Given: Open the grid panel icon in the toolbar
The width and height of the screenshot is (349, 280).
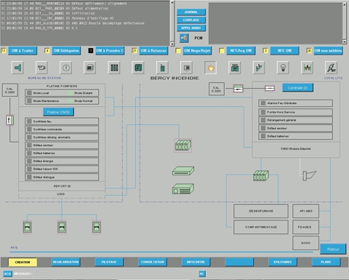Looking at the screenshot, I should click(114, 68).
